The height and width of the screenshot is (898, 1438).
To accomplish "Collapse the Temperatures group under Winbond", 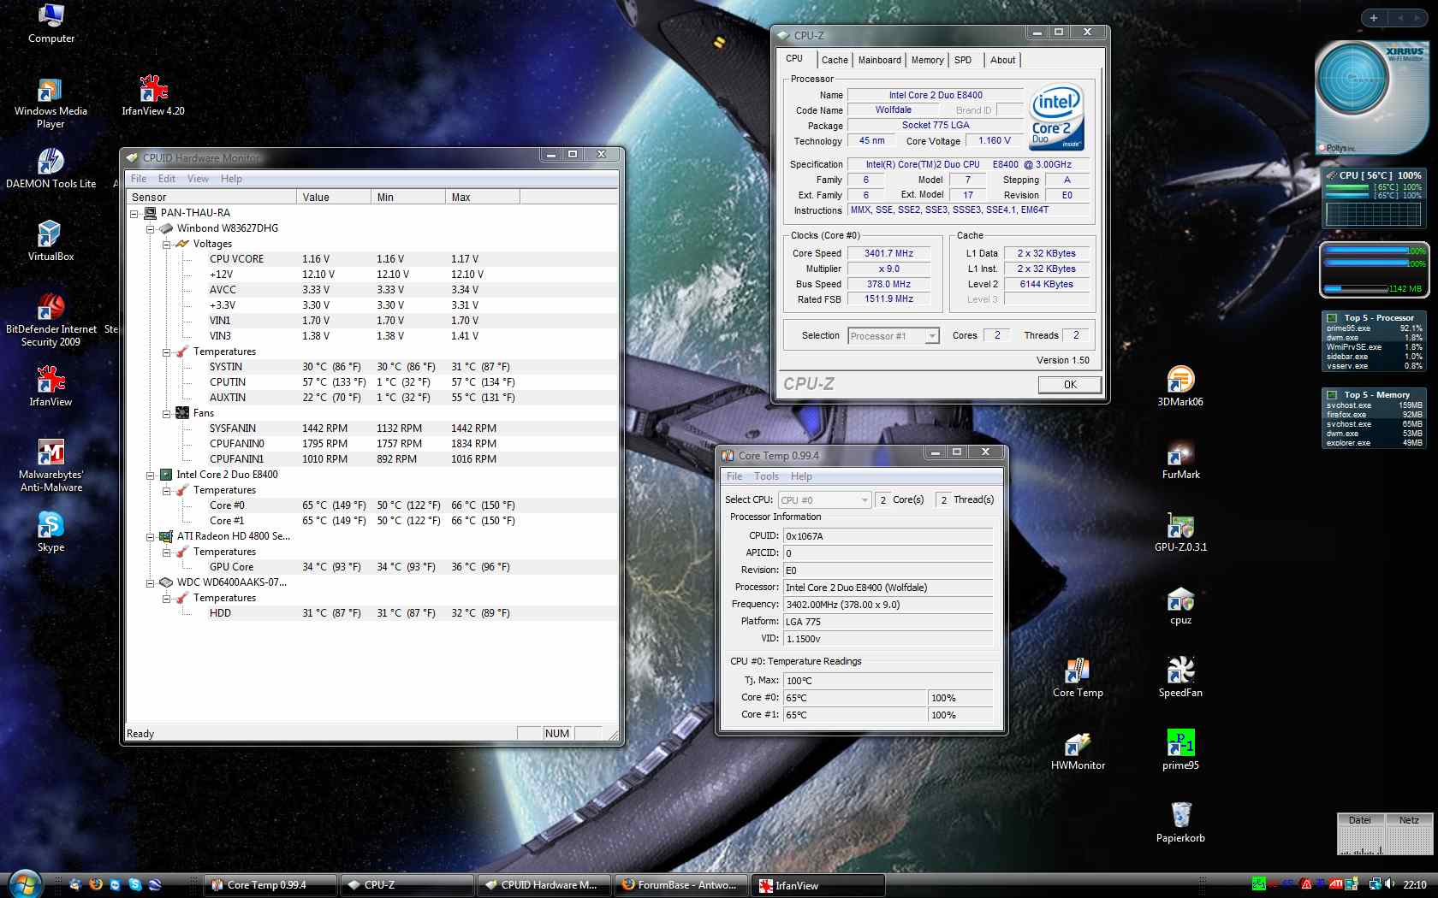I will coord(167,352).
